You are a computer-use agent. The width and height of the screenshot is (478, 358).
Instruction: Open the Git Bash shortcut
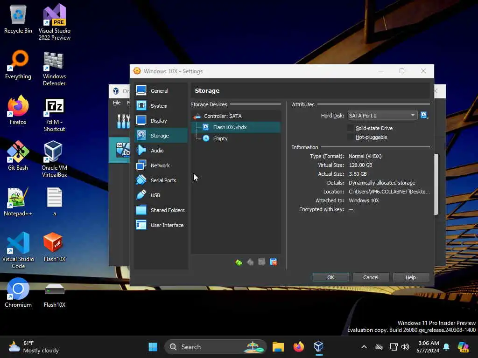[18, 156]
